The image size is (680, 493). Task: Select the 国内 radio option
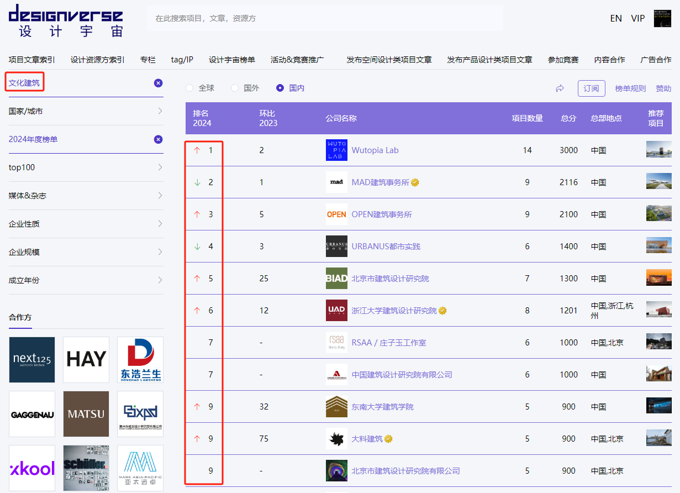(280, 88)
